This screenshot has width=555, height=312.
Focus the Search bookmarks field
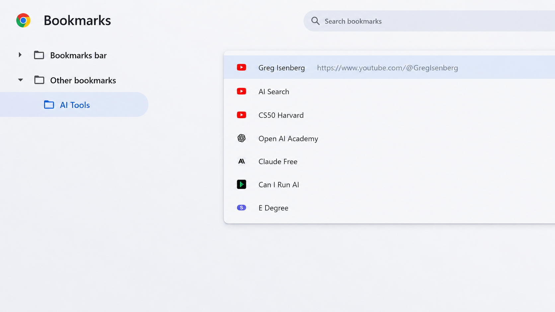pyautogui.click(x=429, y=21)
